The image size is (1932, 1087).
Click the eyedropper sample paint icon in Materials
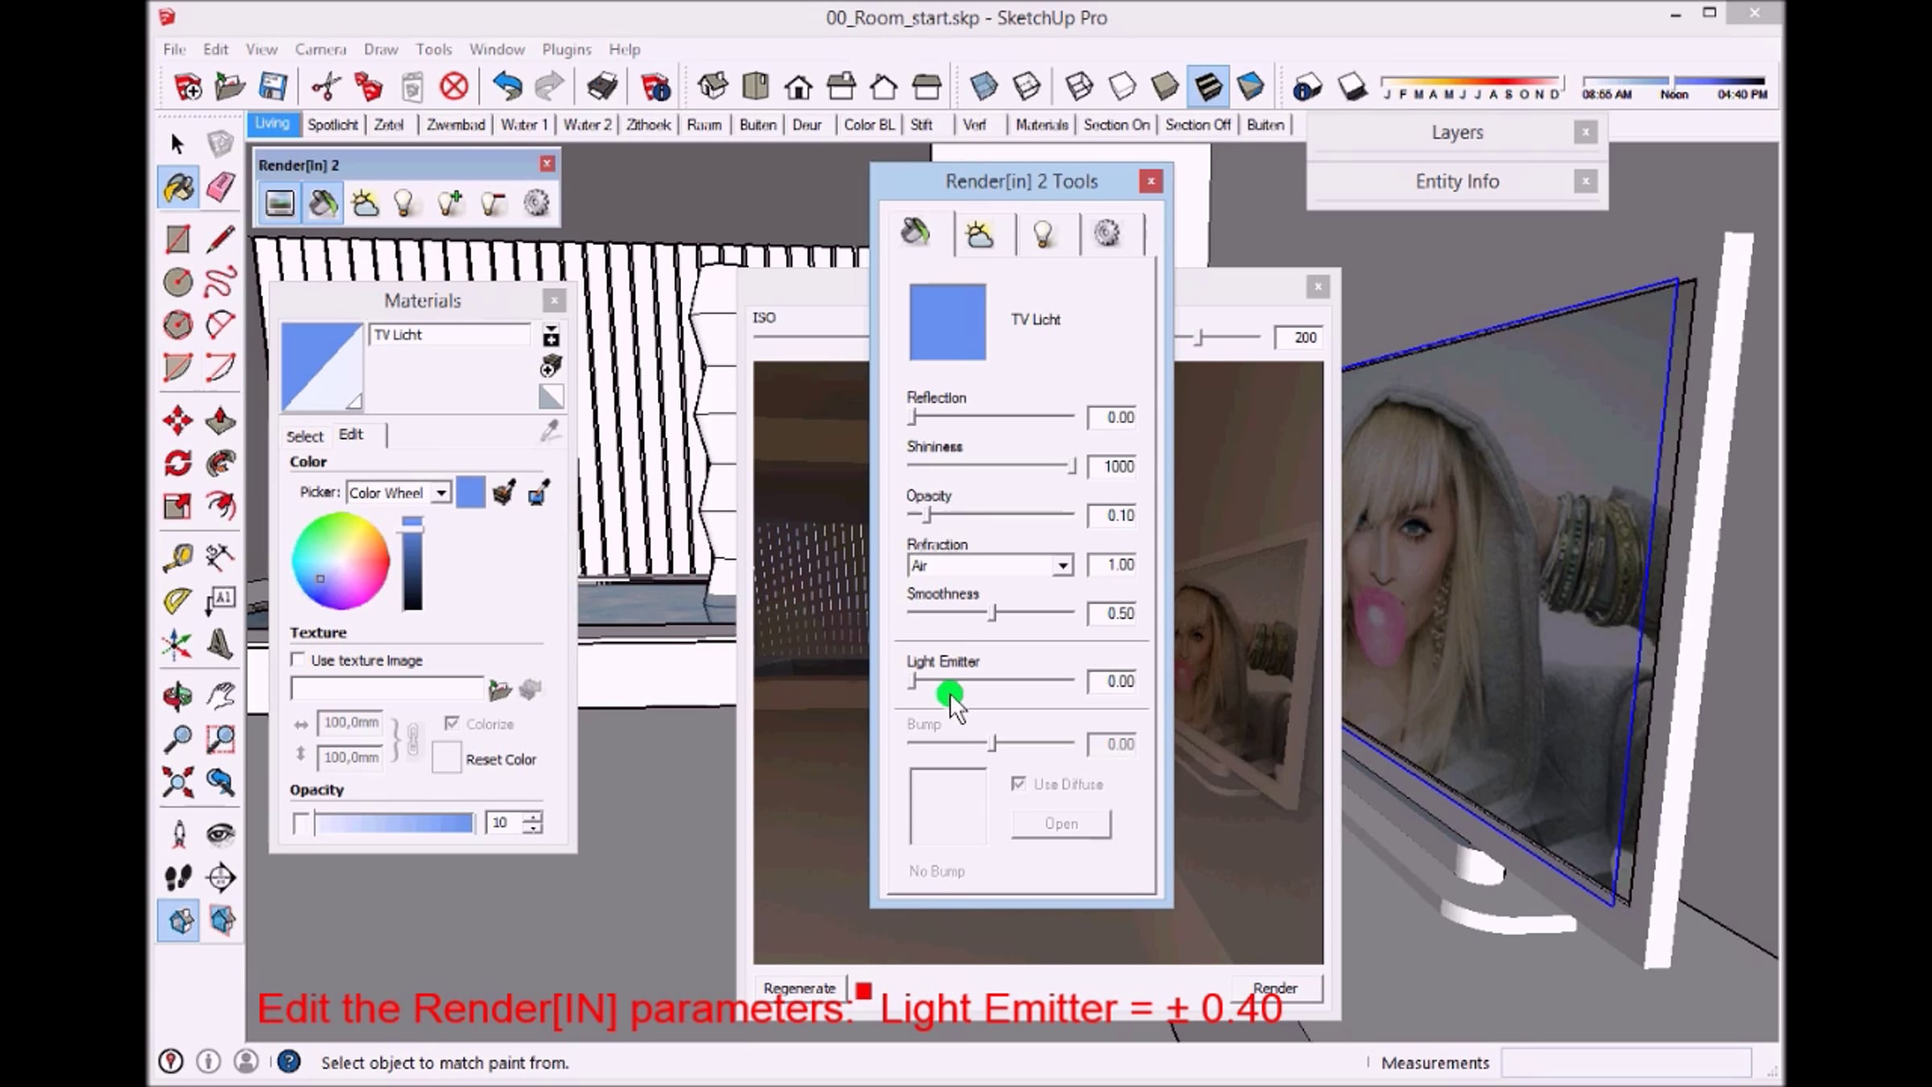pos(550,432)
